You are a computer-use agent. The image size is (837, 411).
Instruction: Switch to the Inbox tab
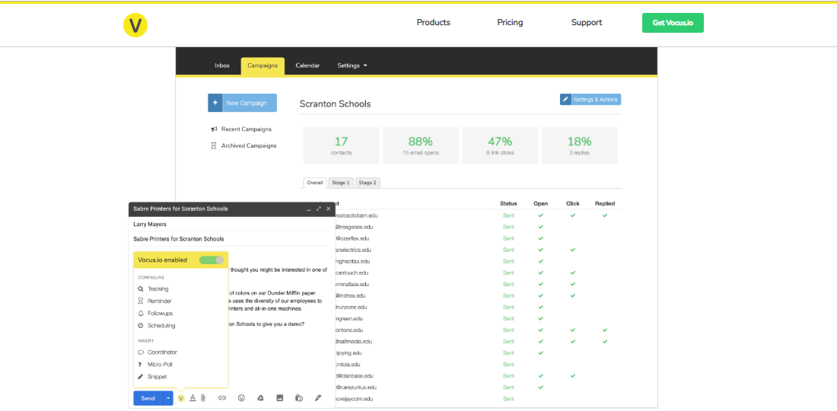(x=222, y=65)
